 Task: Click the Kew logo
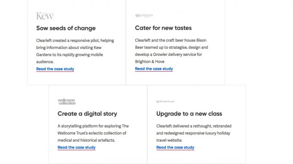click(45, 16)
